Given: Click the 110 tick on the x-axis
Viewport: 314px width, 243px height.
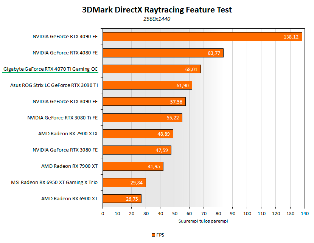Looking at the screenshot, I should point(261,214).
